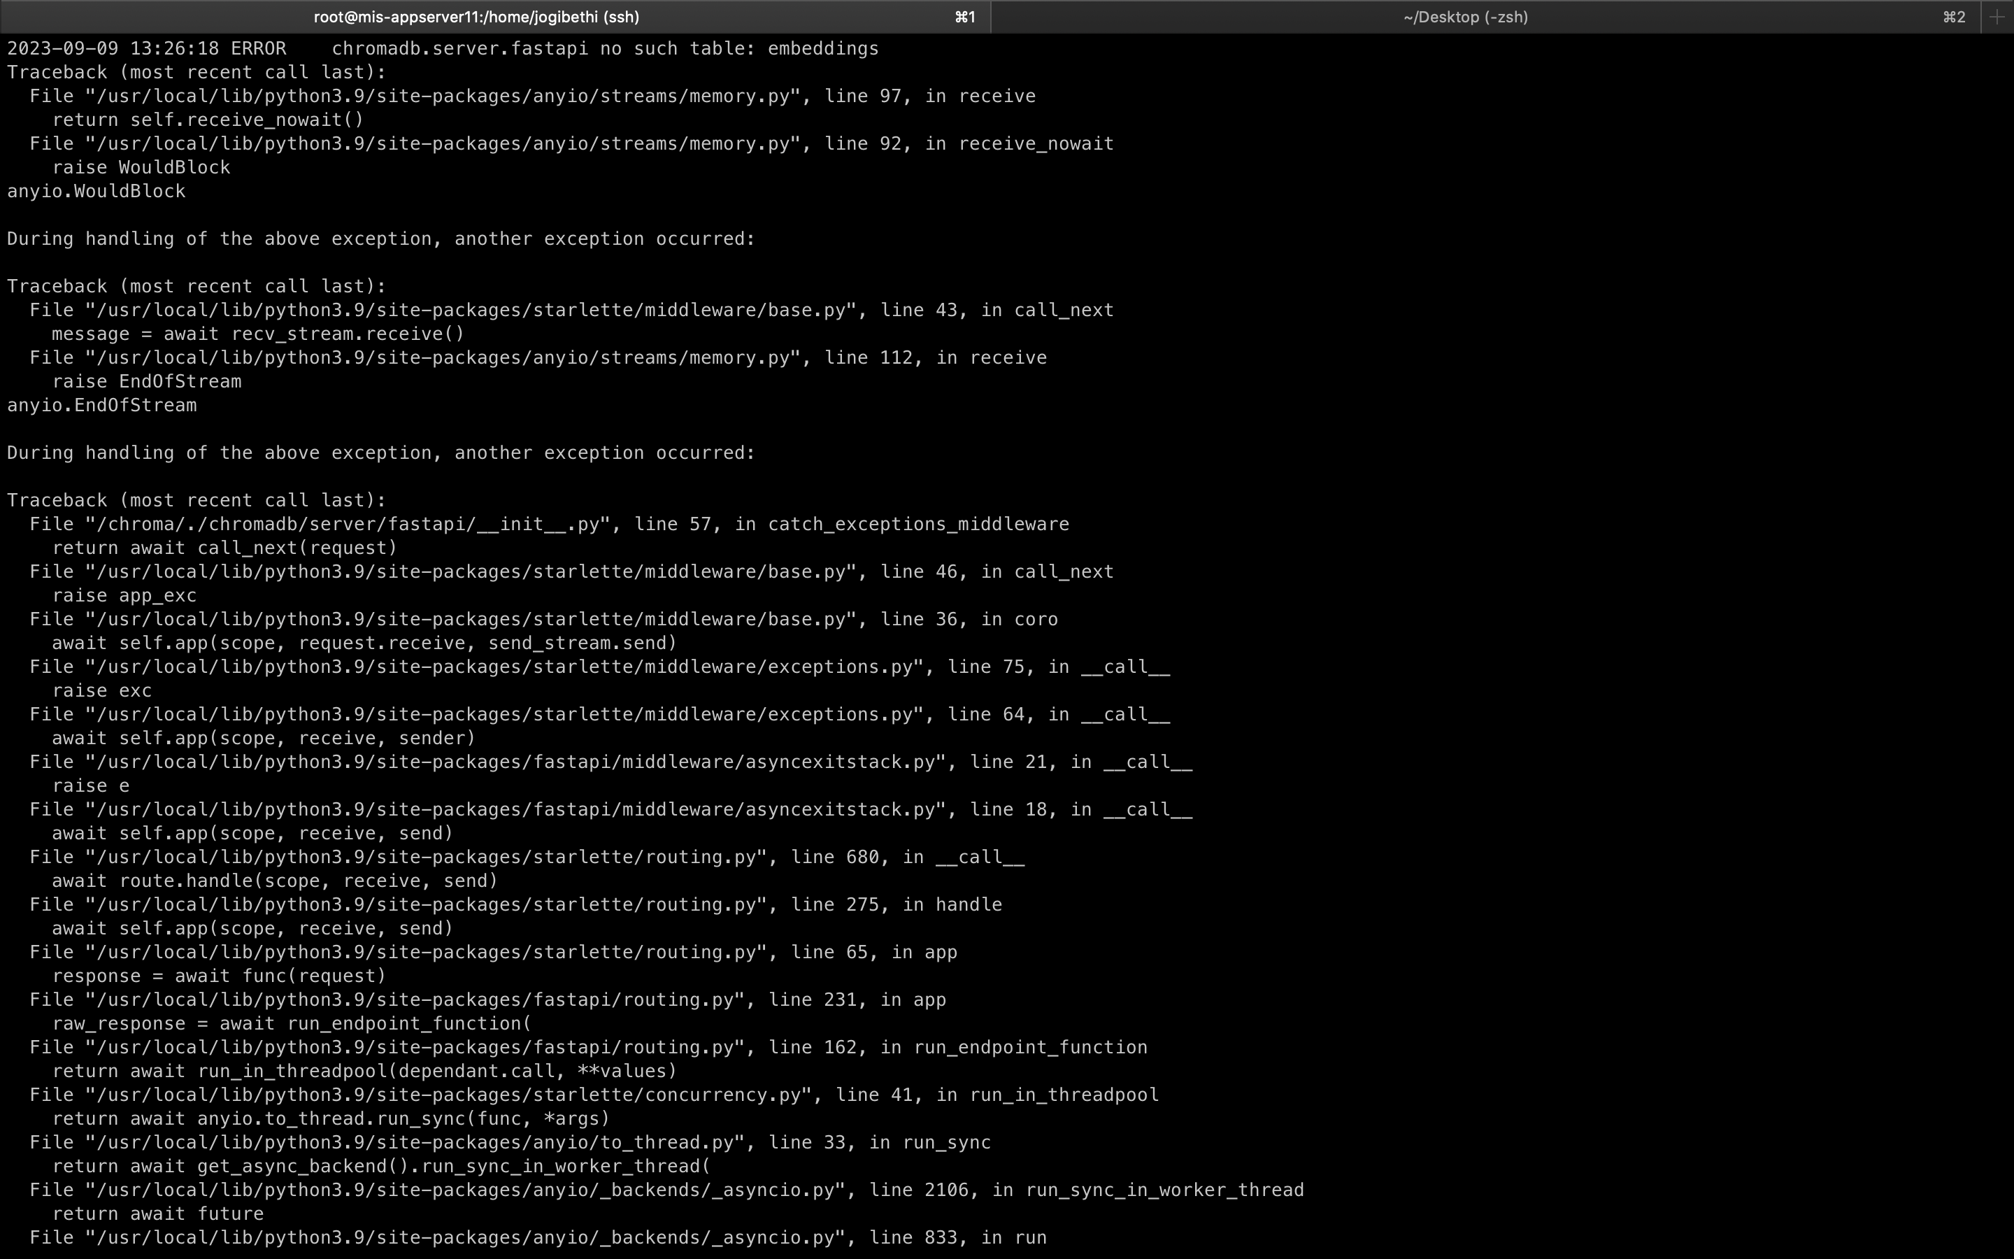Click the ⌘2 shortcut label on second tab
The height and width of the screenshot is (1259, 2014).
tap(1954, 17)
